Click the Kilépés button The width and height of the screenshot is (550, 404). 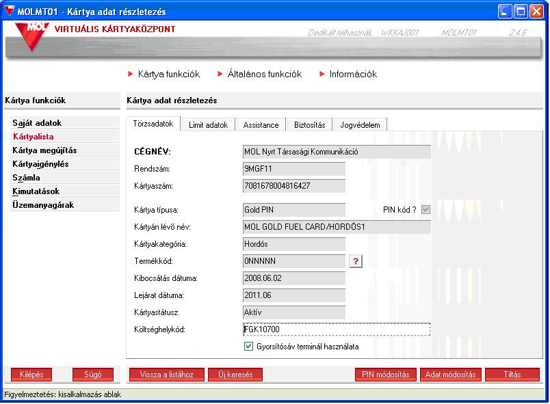pos(31,375)
